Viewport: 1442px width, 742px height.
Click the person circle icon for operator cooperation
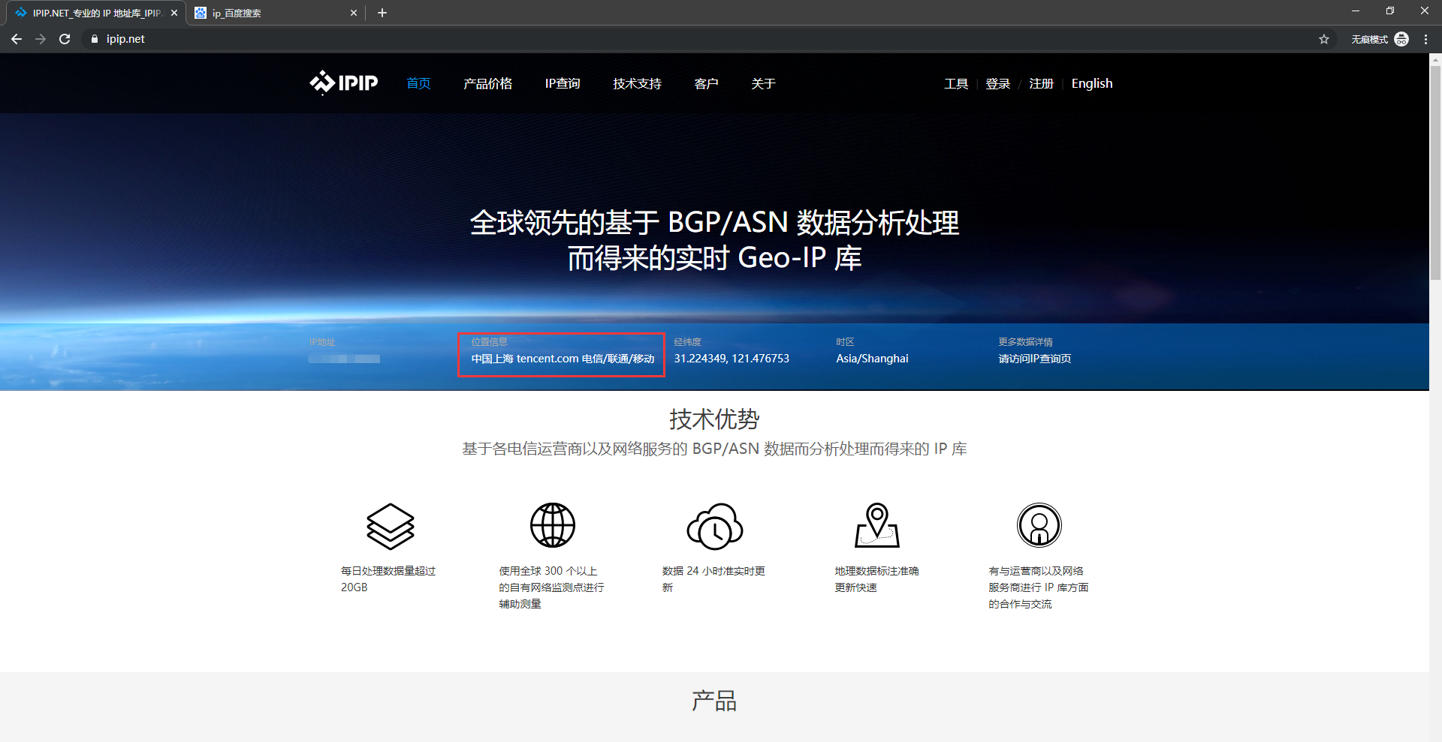(1039, 525)
